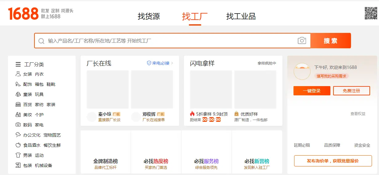Click the 1688 logo
Image resolution: width=379 pixels, height=175 pixels.
click(23, 14)
